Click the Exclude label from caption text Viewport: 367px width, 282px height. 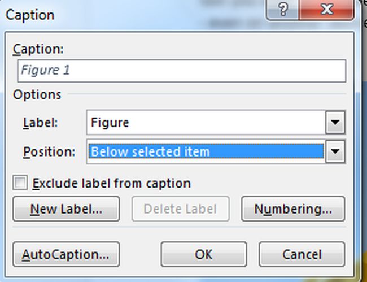click(x=112, y=183)
